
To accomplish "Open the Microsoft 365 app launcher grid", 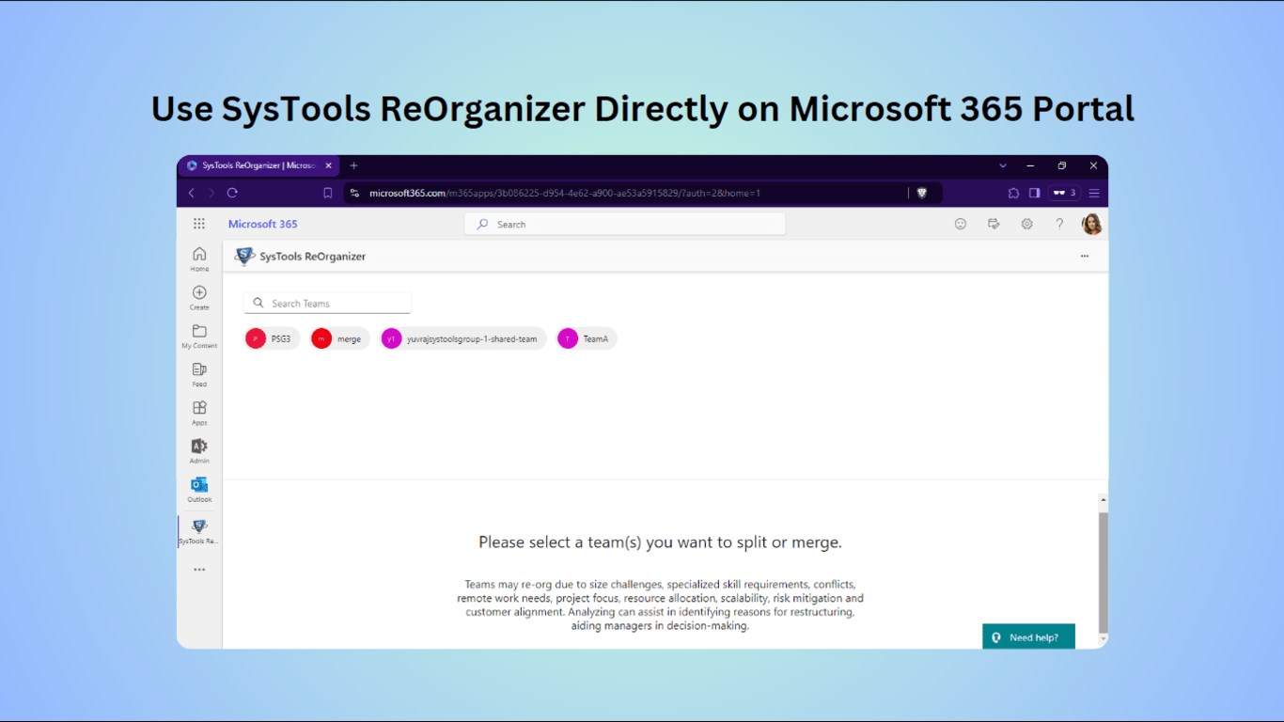I will click(199, 224).
